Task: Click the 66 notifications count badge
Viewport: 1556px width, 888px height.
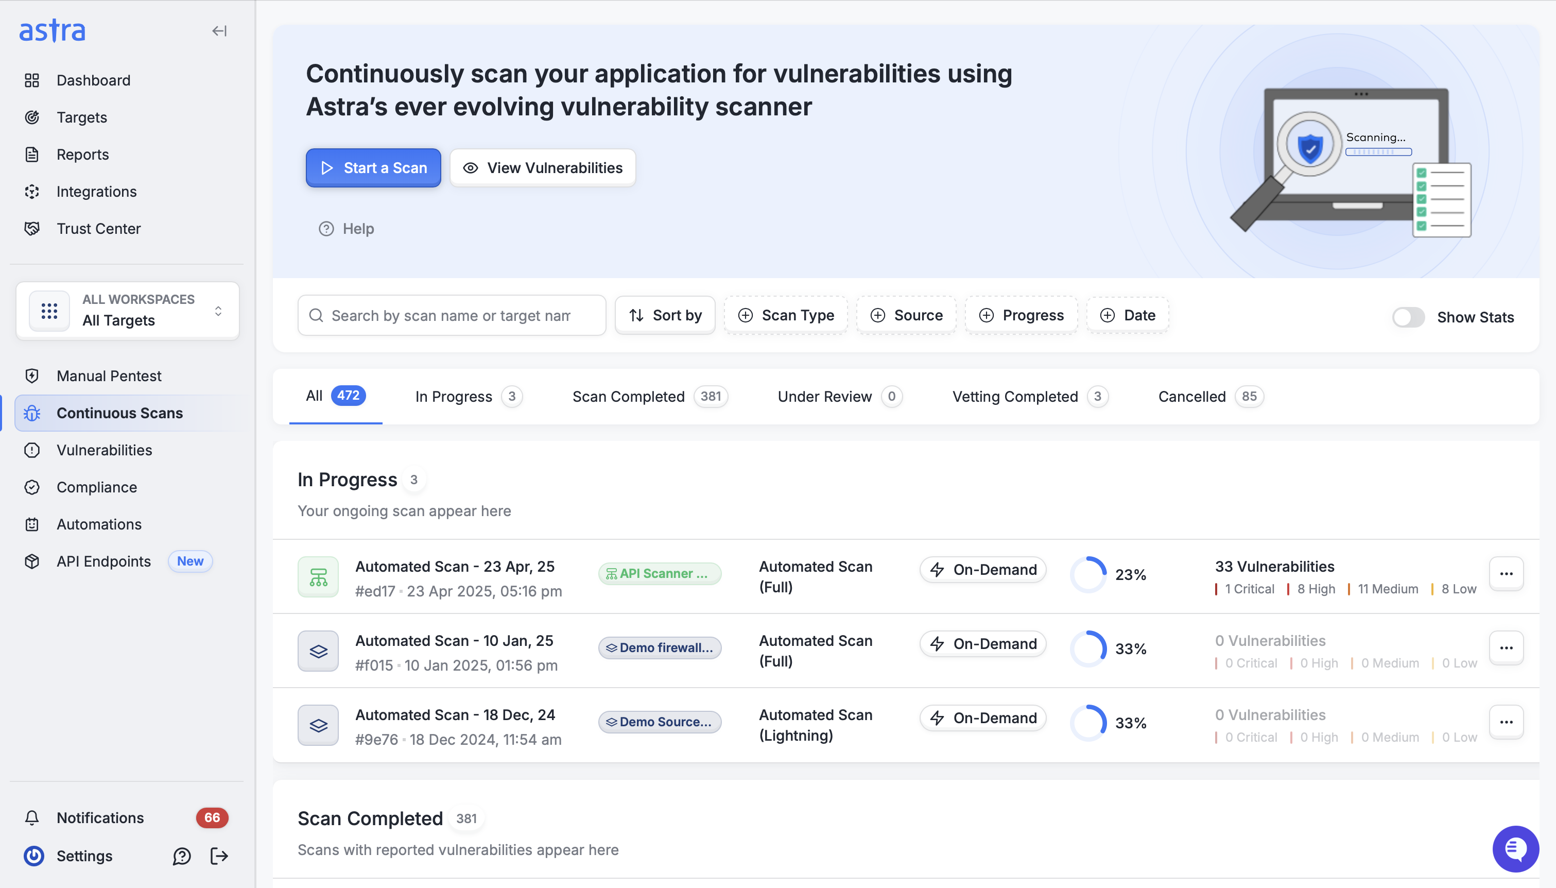Action: [212, 818]
